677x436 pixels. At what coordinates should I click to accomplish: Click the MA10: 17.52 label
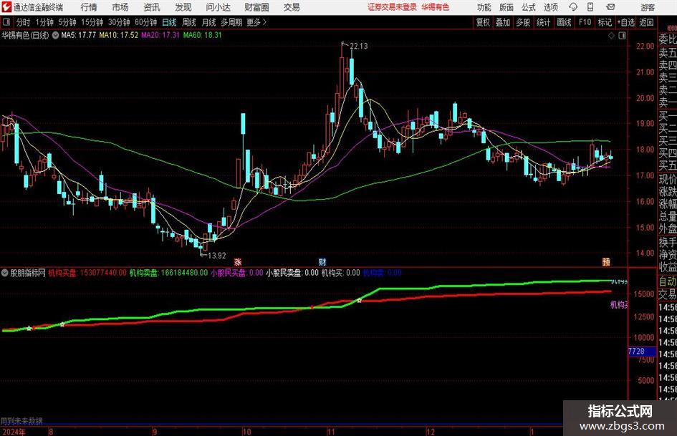click(119, 35)
